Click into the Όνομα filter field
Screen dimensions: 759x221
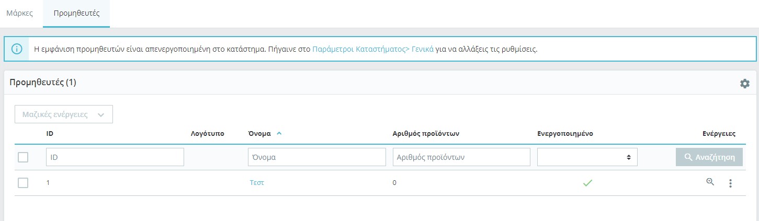point(316,157)
